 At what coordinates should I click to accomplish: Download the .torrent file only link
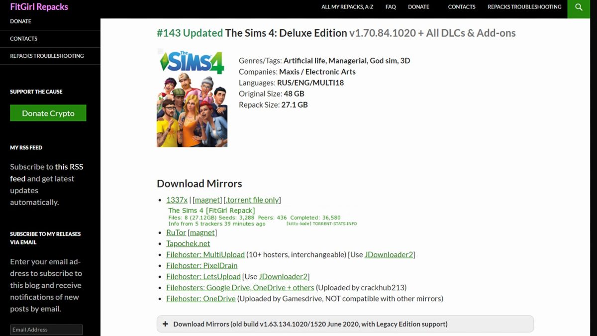[x=252, y=200]
